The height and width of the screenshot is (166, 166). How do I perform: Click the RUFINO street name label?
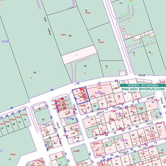pyautogui.click(x=151, y=98)
